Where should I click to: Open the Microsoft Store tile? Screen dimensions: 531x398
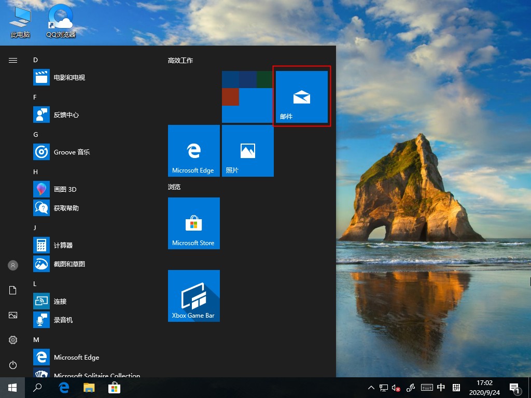[x=193, y=223]
